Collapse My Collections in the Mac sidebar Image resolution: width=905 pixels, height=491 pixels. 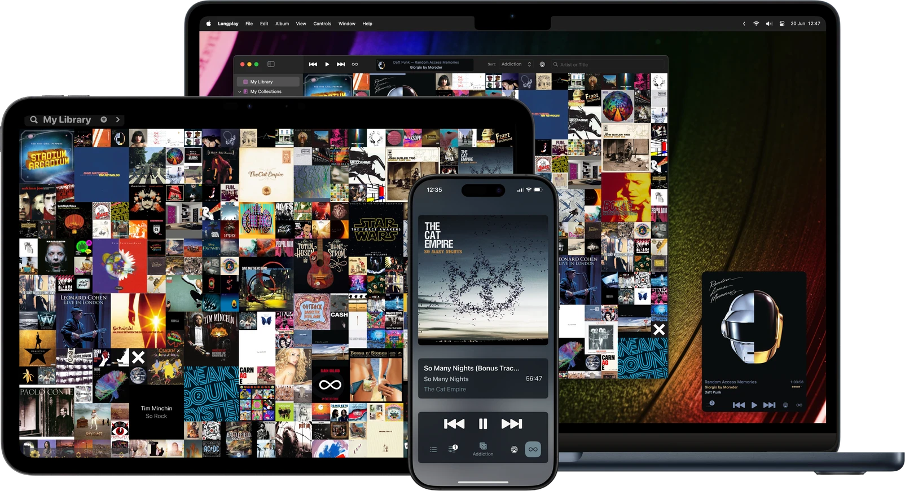tap(240, 91)
